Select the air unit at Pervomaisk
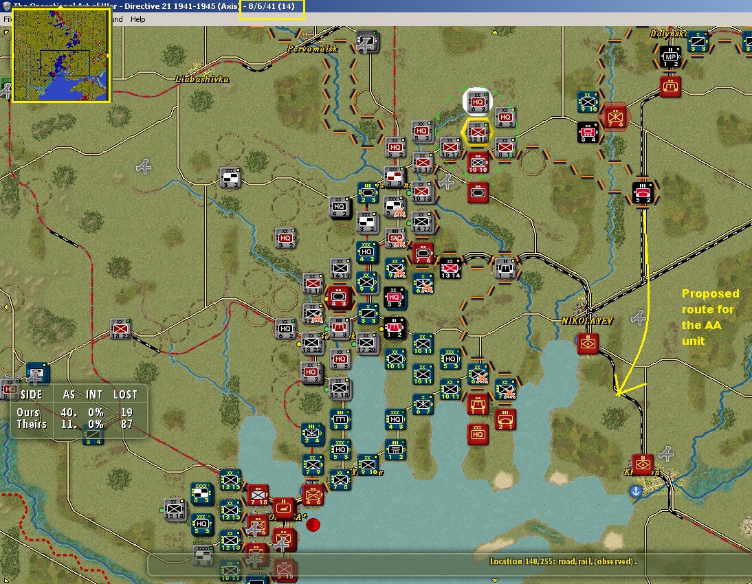The width and height of the screenshot is (752, 584). pyautogui.click(x=367, y=42)
